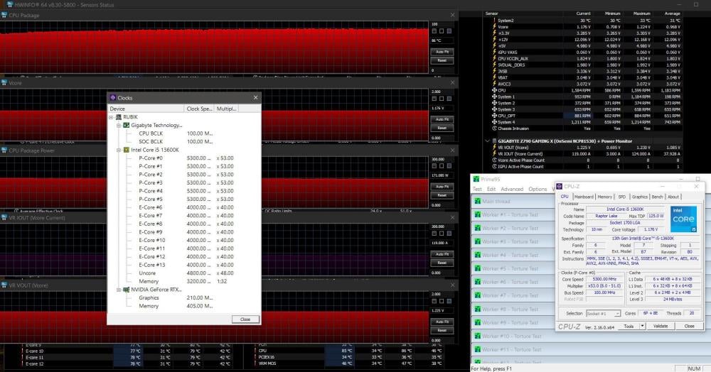This screenshot has width=711, height=372.
Task: Collapse the Intel Core i5 13600K tree node
Action: pyautogui.click(x=118, y=151)
